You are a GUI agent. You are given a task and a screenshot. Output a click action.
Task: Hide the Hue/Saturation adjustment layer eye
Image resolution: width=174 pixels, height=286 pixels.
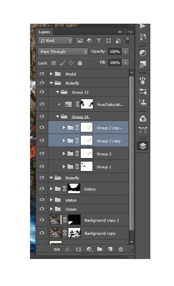click(42, 104)
